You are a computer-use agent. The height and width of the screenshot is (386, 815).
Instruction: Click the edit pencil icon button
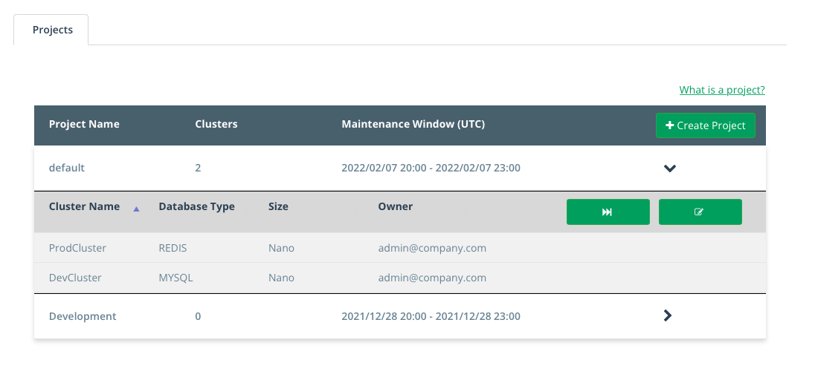[x=700, y=212]
